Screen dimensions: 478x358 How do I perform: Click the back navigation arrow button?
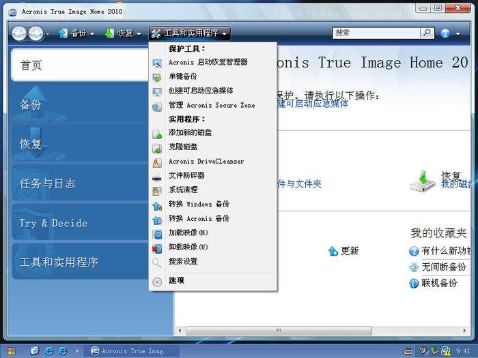point(19,33)
